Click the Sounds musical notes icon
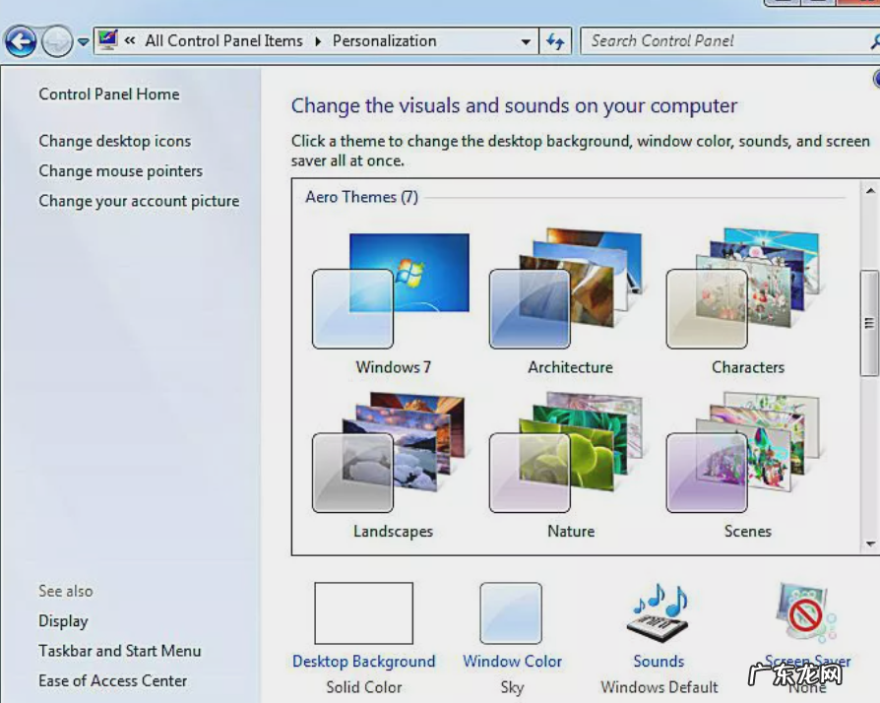The height and width of the screenshot is (703, 880). (658, 610)
